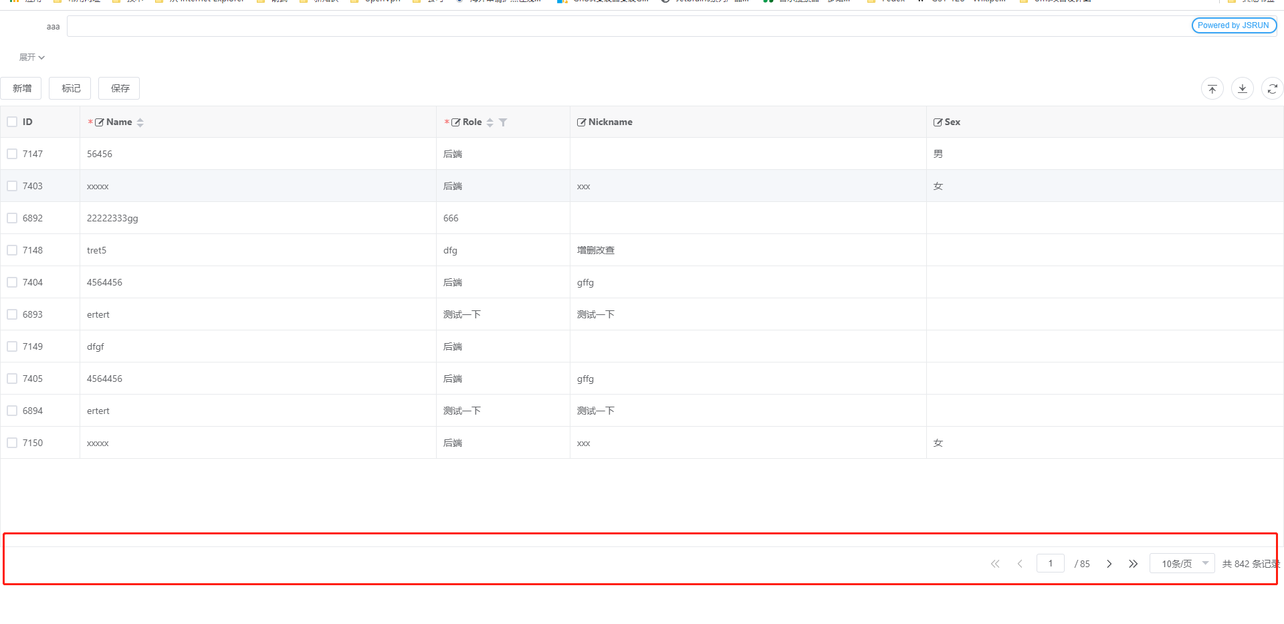Click the edit icon in the Name column header
Screen dimensions: 1284x624
pos(99,122)
